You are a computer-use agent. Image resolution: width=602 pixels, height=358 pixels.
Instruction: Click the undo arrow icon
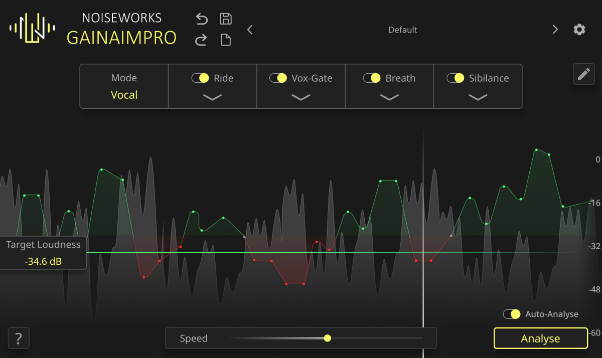(201, 19)
